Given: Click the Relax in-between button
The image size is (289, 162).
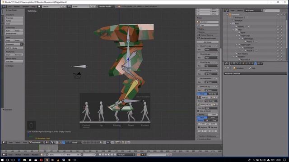Looking at the screenshot, I should coord(19,31).
